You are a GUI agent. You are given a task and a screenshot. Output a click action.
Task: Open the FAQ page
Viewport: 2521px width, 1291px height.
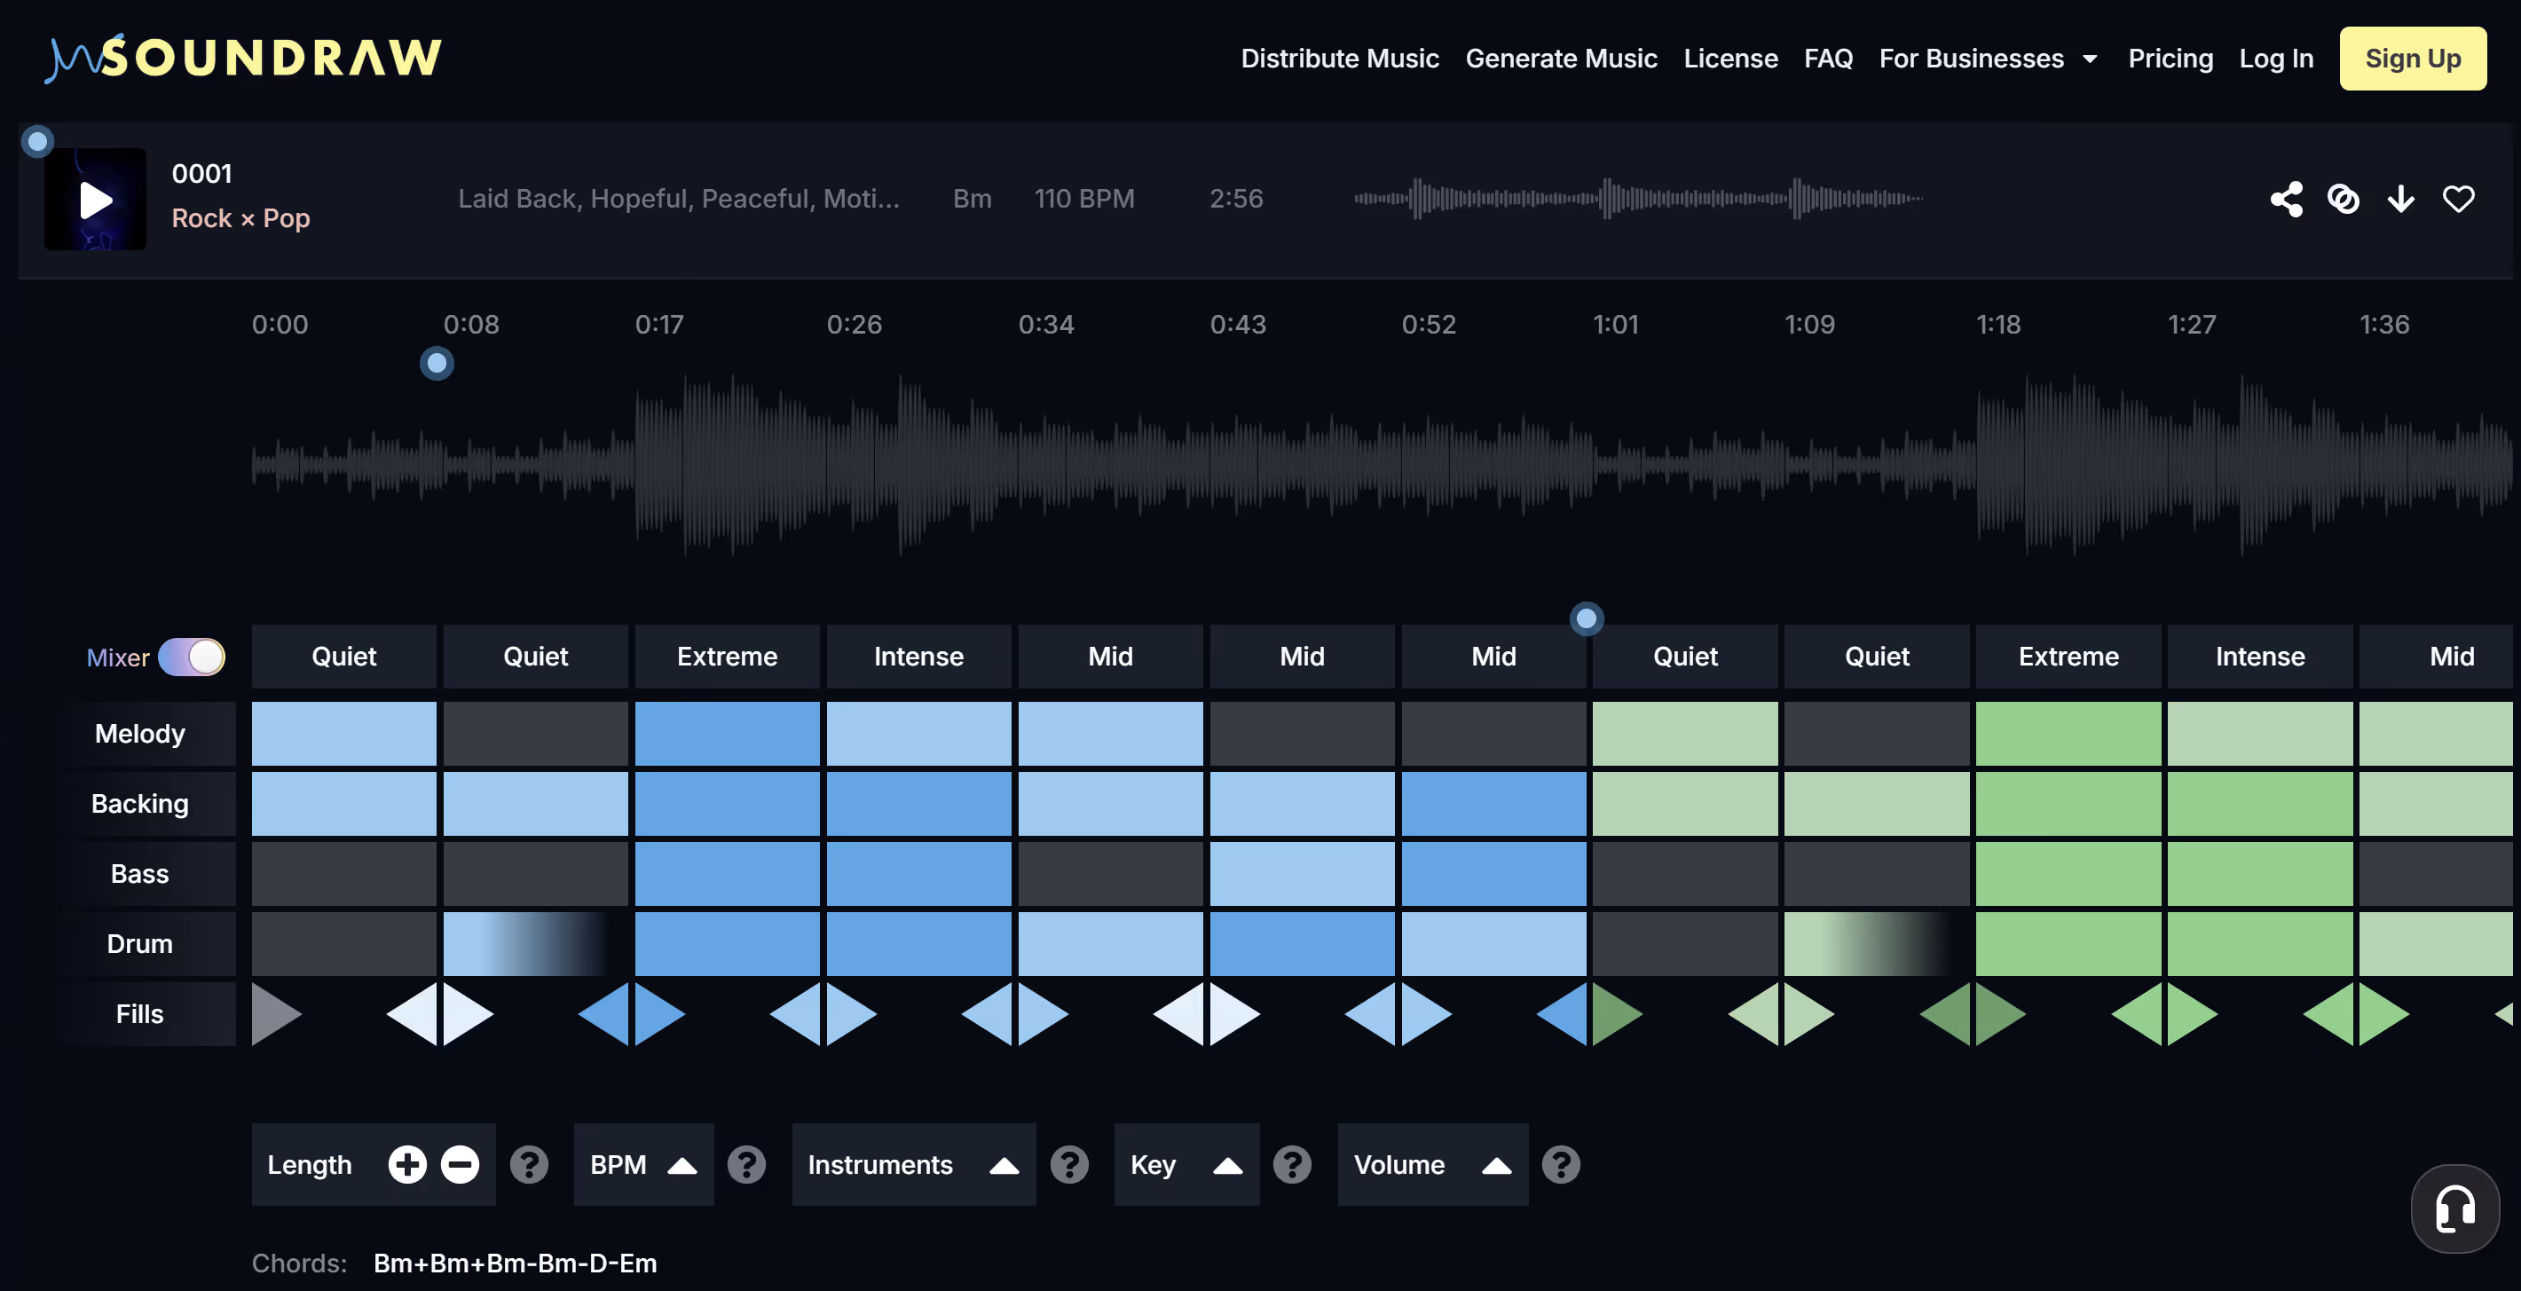pyautogui.click(x=1828, y=59)
